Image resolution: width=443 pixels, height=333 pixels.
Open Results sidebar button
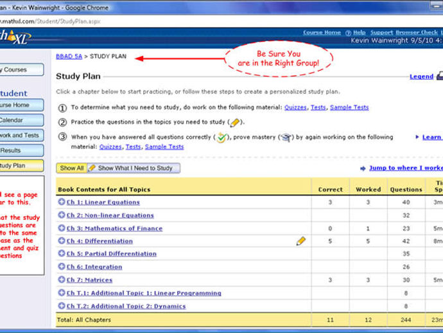pyautogui.click(x=21, y=150)
